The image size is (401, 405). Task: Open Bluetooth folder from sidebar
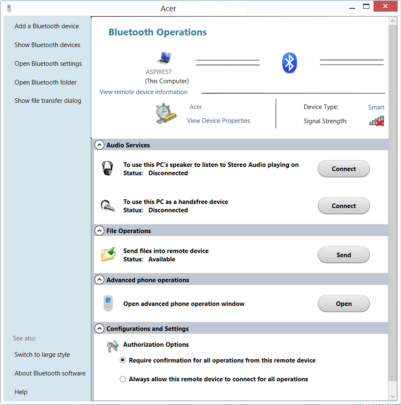[45, 82]
